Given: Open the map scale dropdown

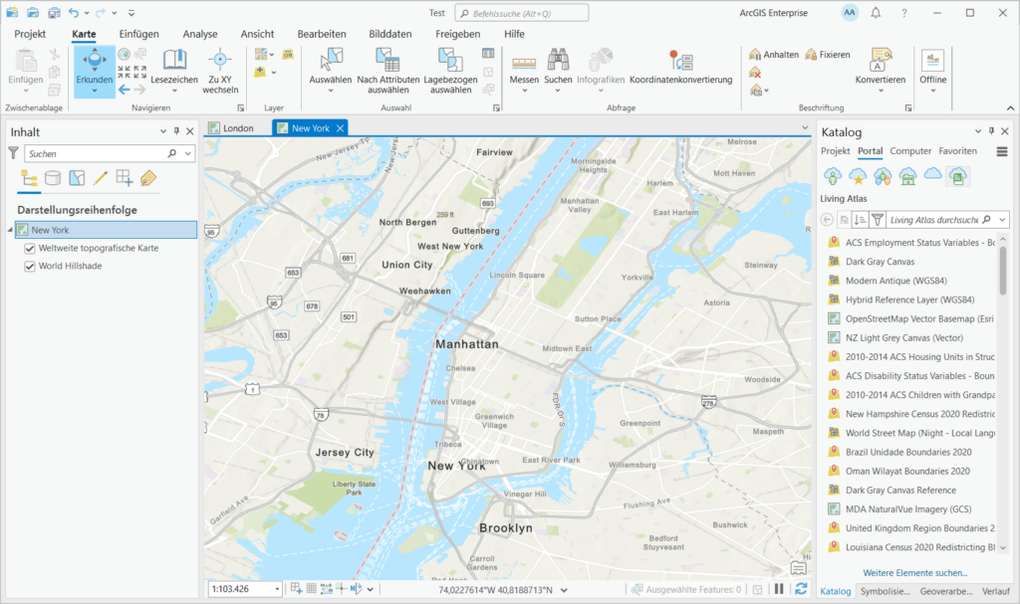Looking at the screenshot, I should [x=277, y=589].
